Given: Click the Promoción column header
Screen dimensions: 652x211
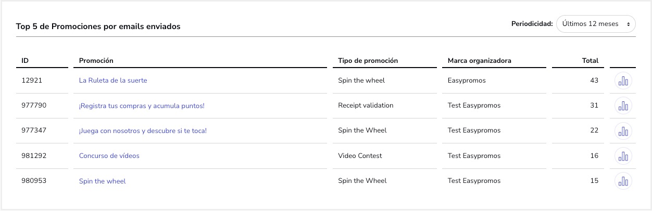Looking at the screenshot, I should (x=96, y=61).
